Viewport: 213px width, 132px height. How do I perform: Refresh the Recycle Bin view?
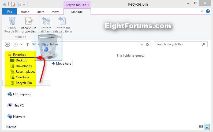tap(147, 44)
